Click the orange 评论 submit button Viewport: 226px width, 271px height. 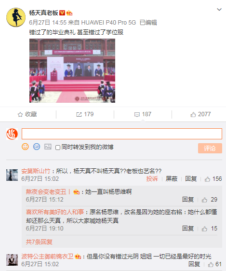point(210,148)
